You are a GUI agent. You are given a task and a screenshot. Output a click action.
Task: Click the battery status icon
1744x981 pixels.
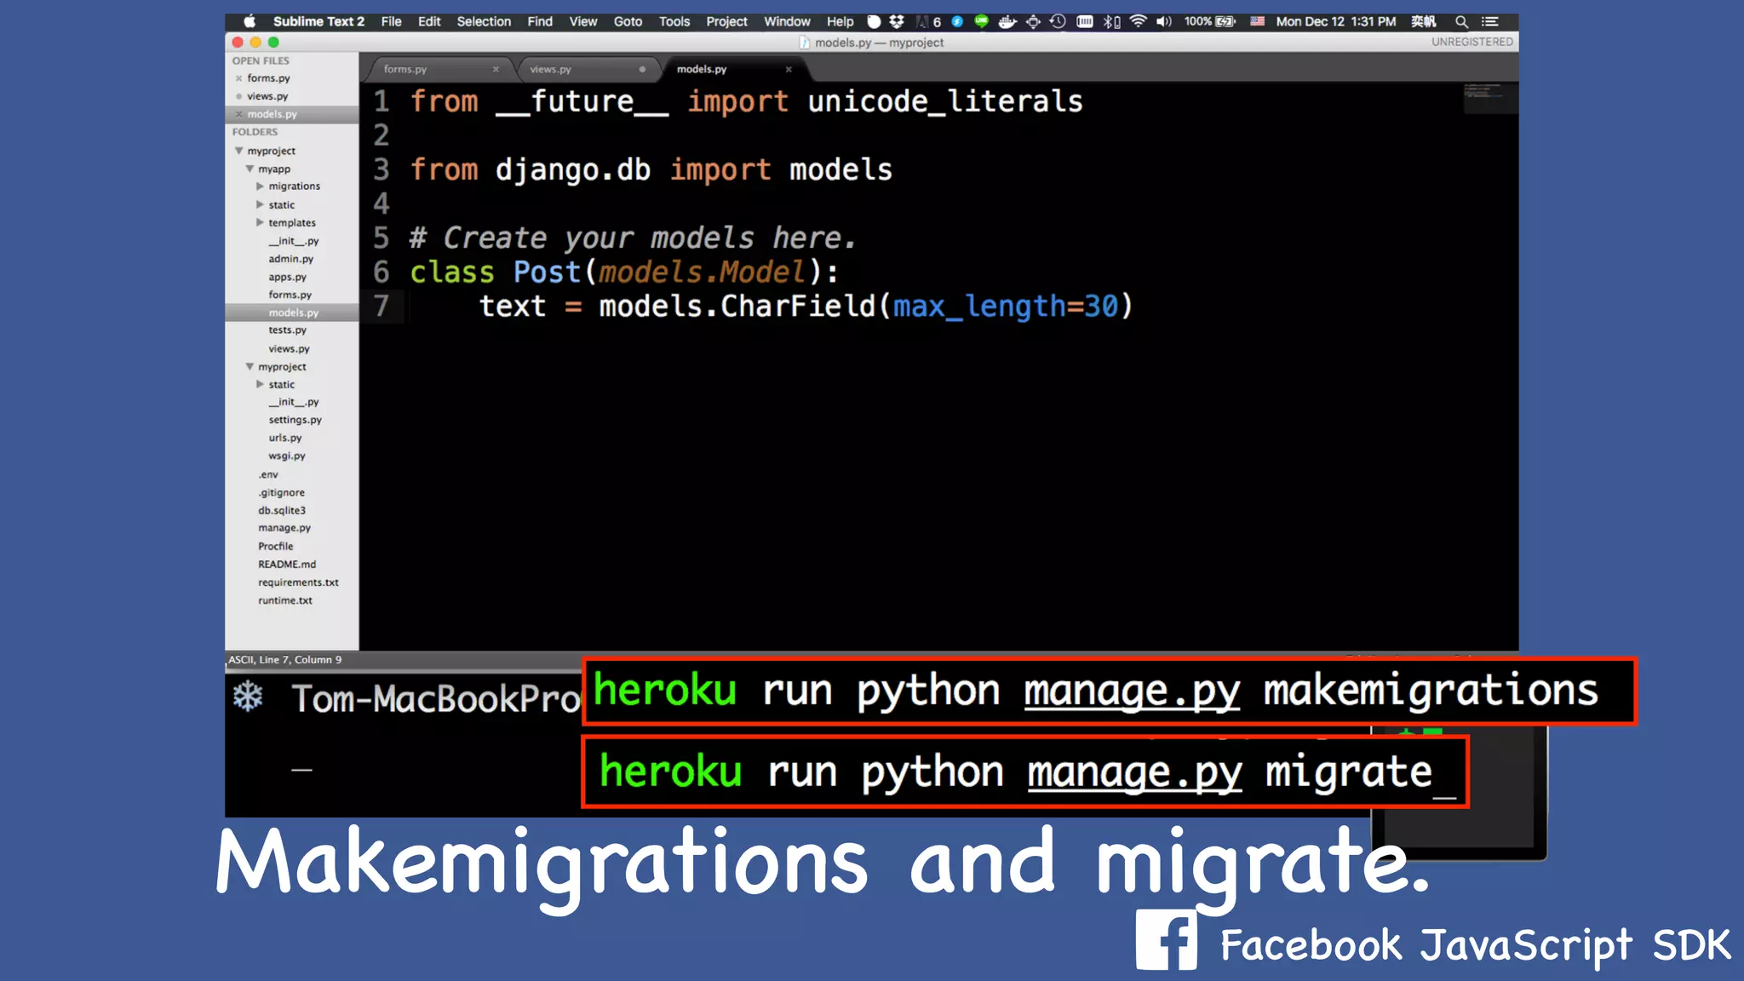click(x=1225, y=21)
